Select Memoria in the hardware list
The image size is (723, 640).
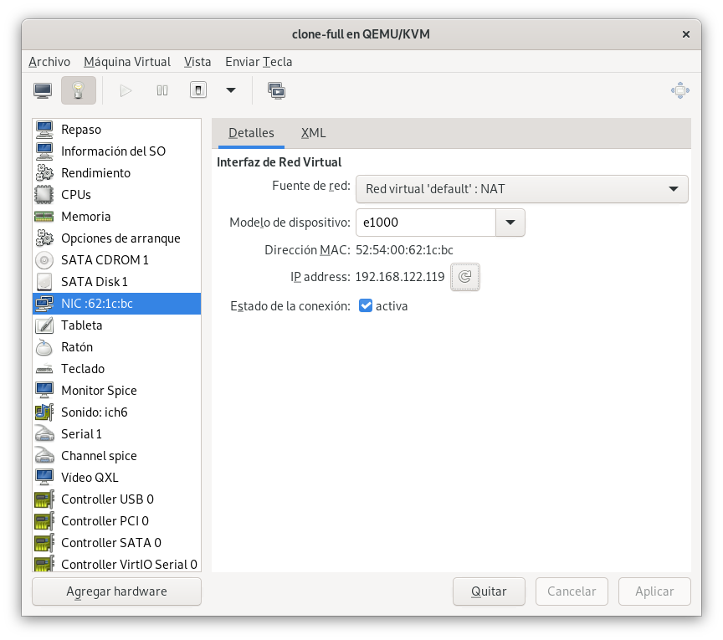85,217
